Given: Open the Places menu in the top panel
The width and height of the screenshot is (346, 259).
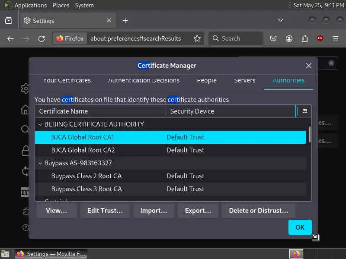Looking at the screenshot, I should point(61,5).
